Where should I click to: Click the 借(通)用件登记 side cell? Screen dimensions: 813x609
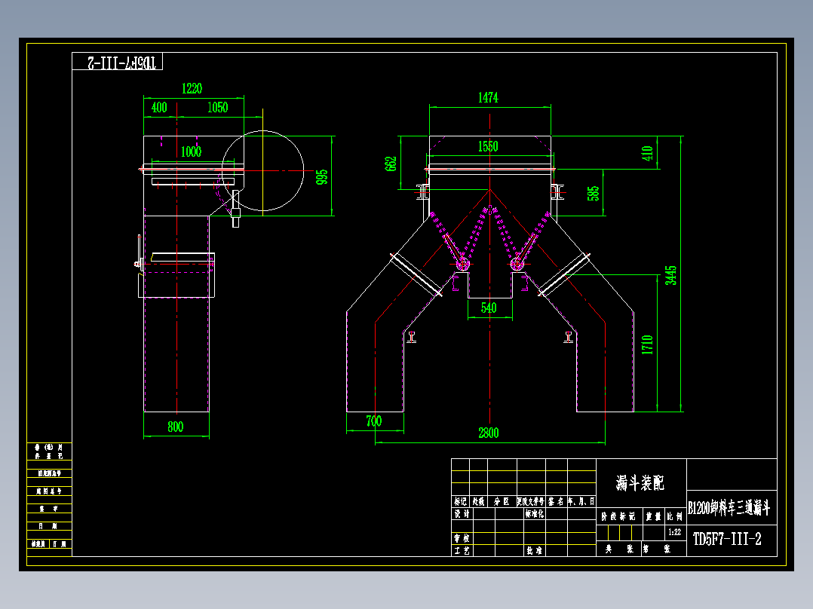coord(49,451)
